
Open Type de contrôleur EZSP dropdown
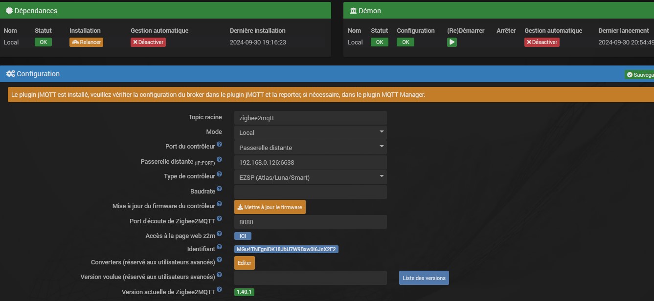click(x=311, y=177)
